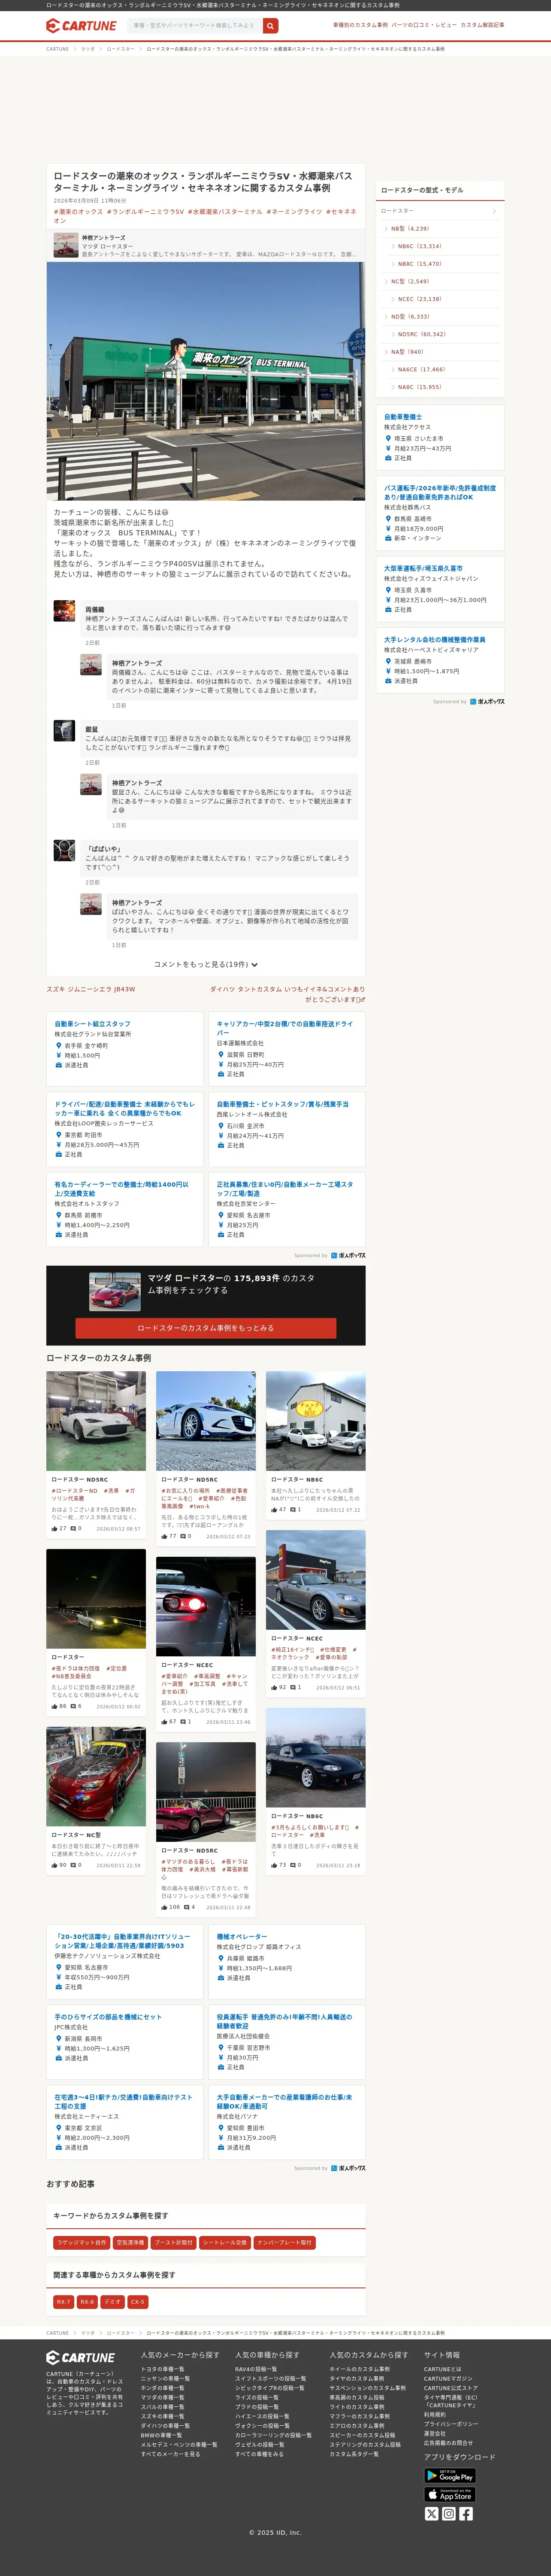Open 車種別のカスタム事例 in top navigation

coord(360,25)
